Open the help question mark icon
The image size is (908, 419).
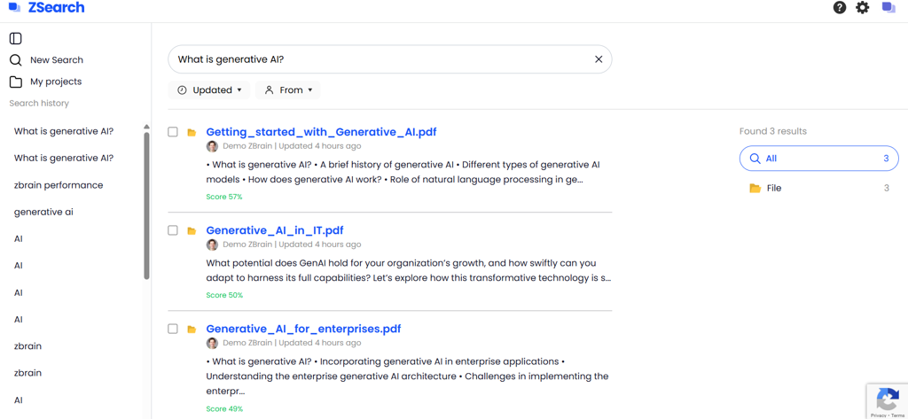(839, 8)
